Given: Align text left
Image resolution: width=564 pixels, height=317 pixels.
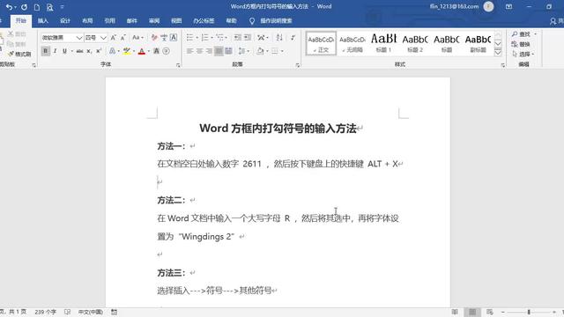Looking at the screenshot, I should click(190, 51).
